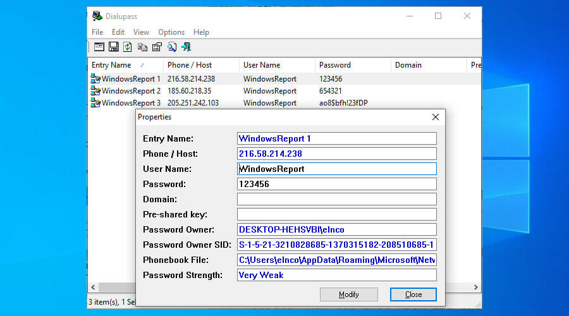569x316 pixels.
Task: Open the Edit menu
Action: [x=118, y=32]
